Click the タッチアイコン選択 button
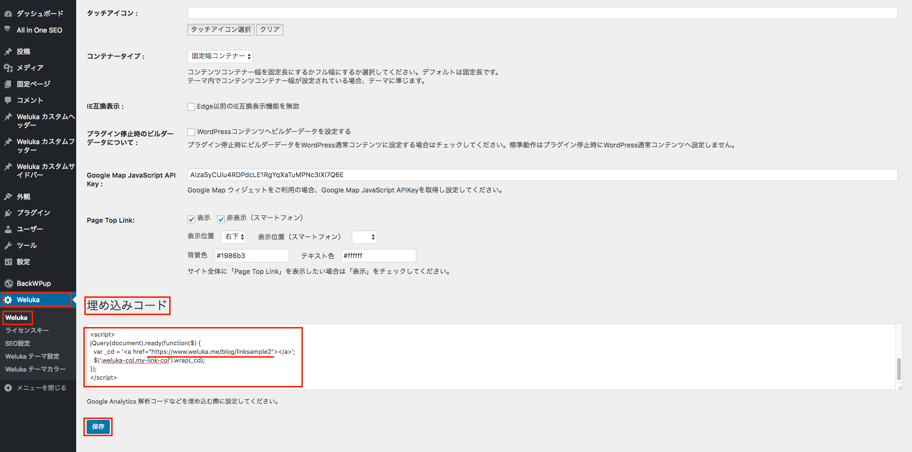The height and width of the screenshot is (452, 912). 221,30
